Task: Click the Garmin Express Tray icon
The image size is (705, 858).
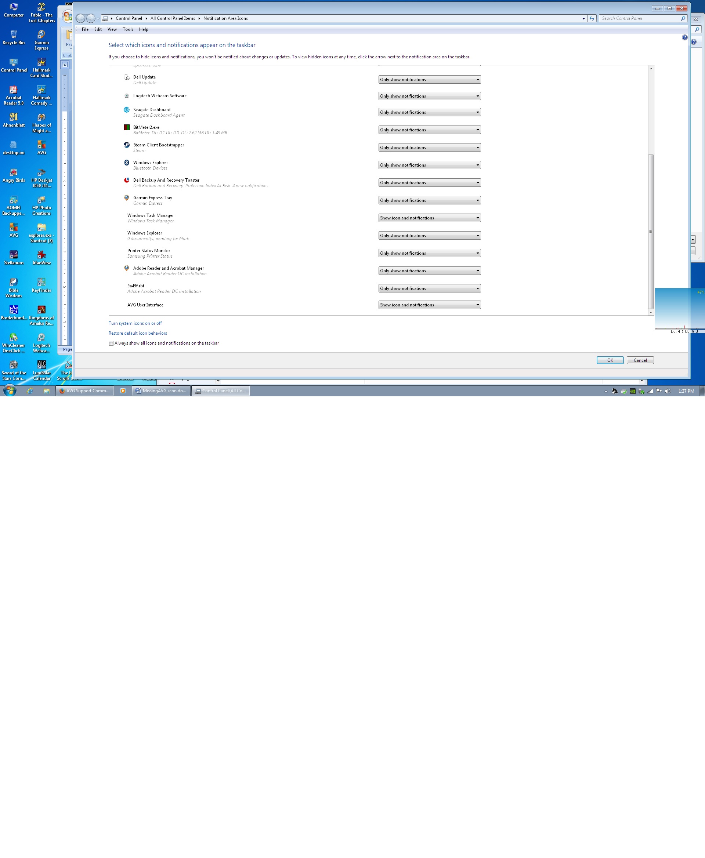Action: [126, 198]
